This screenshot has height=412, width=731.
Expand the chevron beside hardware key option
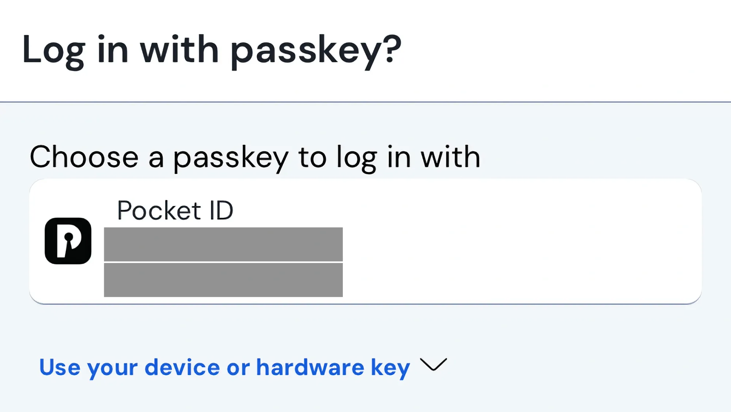[433, 365]
